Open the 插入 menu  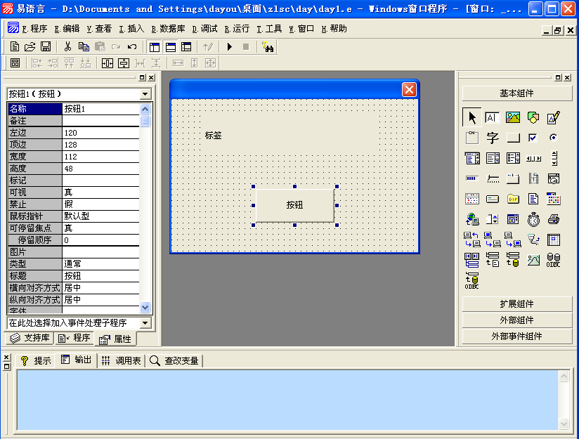click(x=131, y=29)
